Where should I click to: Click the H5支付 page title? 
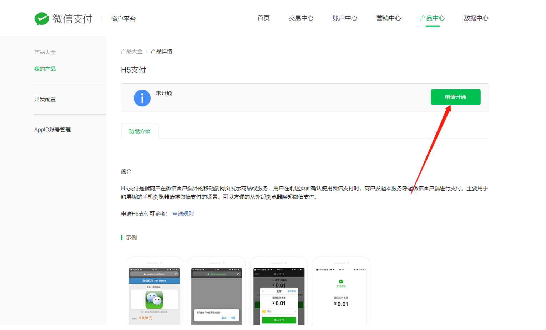(133, 70)
